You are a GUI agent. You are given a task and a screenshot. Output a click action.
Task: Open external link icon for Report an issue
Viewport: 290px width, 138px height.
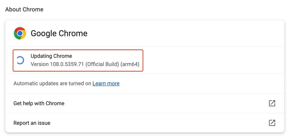[272, 123]
